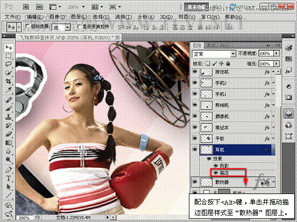Select the Pen tool

click(9, 169)
